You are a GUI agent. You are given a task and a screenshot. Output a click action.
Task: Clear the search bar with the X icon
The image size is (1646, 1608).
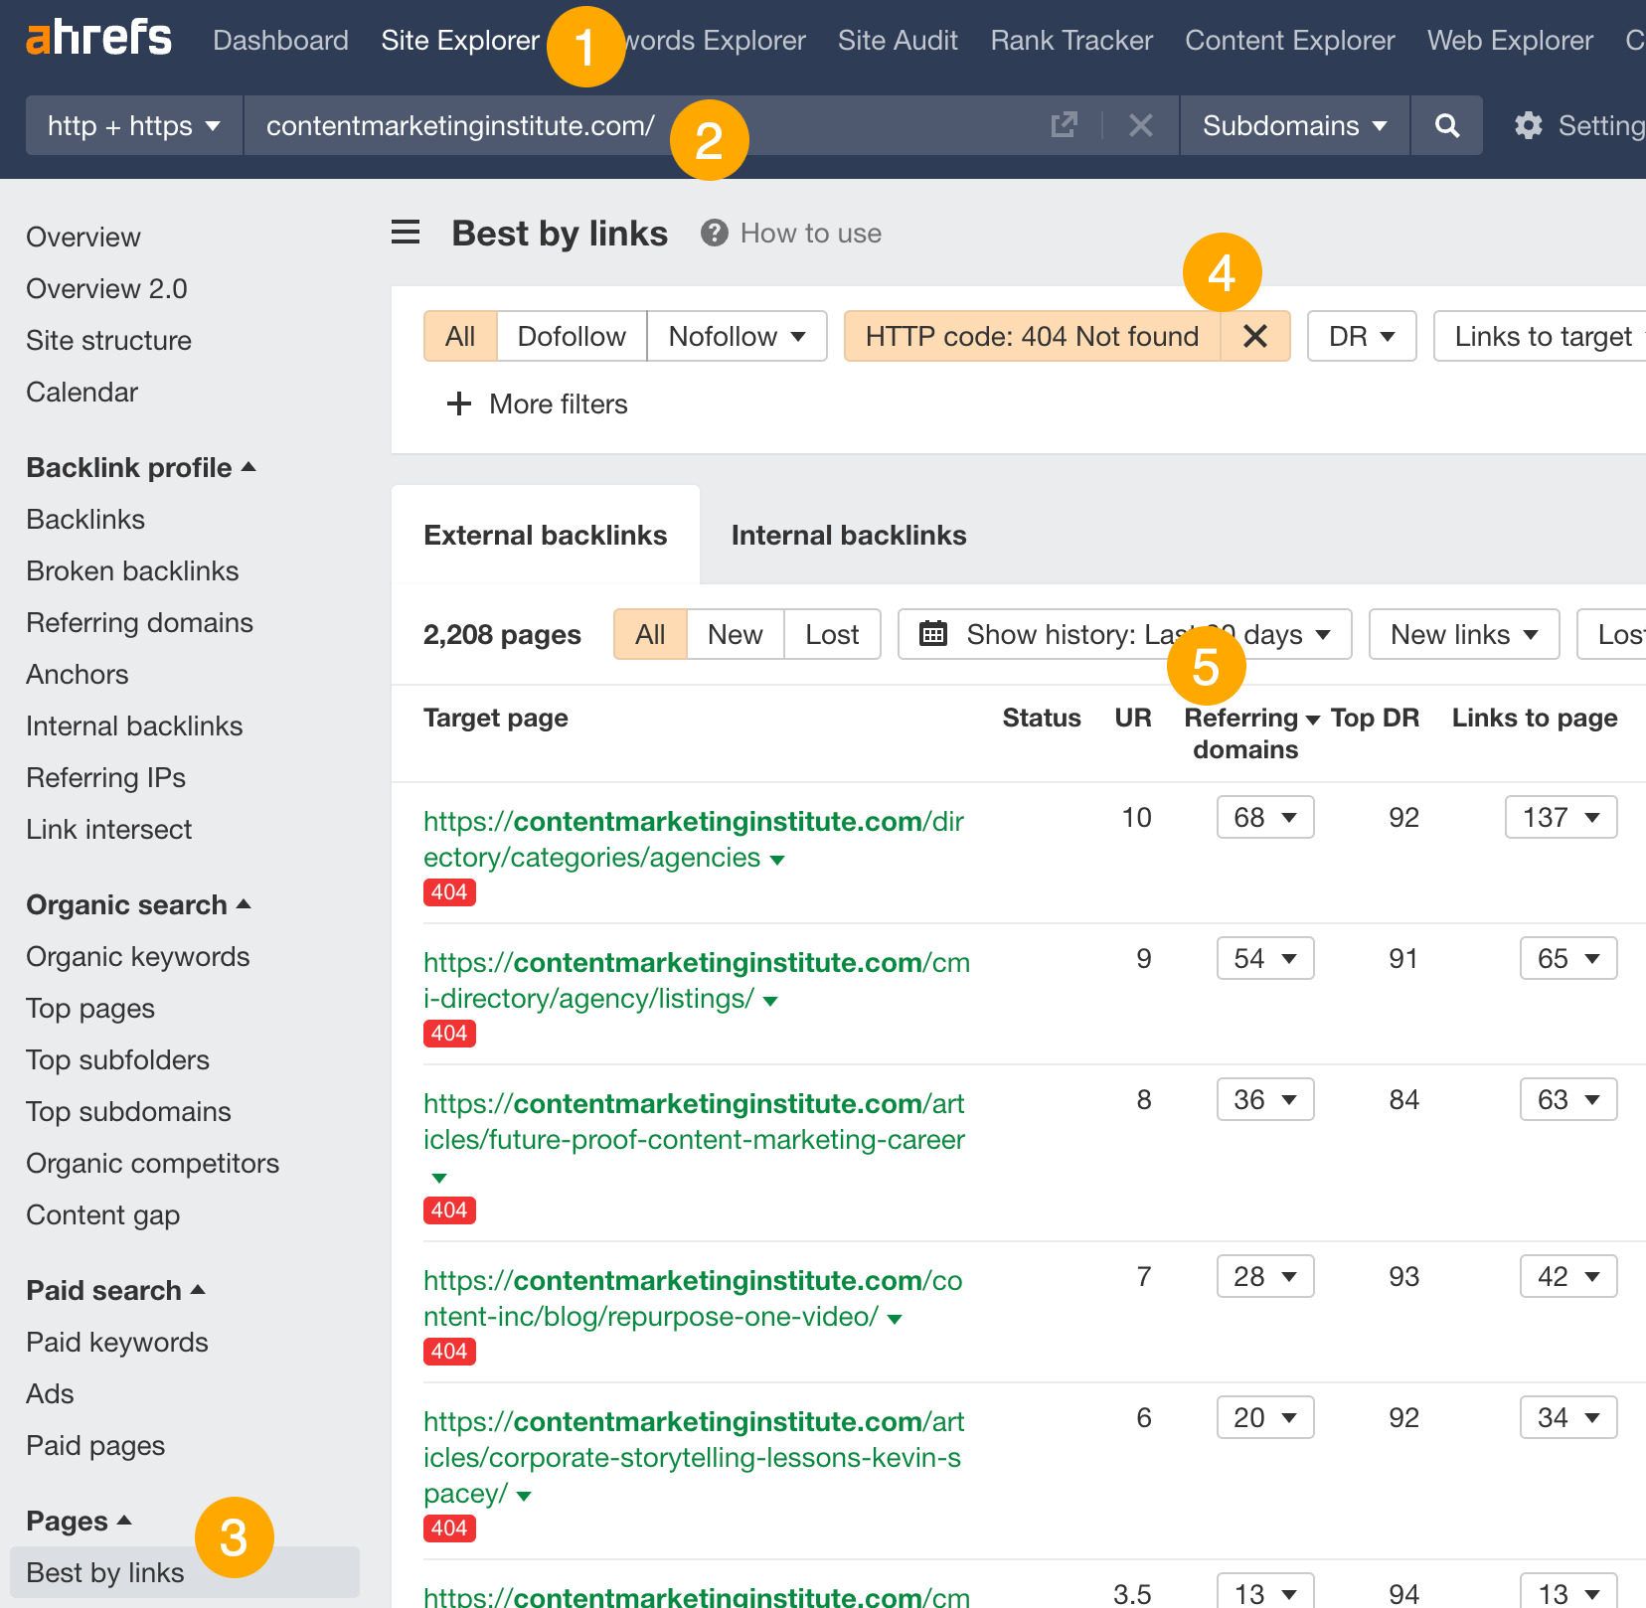pyautogui.click(x=1140, y=125)
